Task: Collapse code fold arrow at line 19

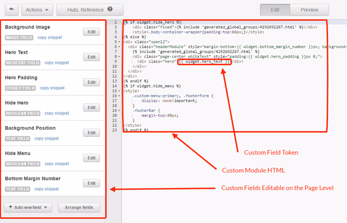Action: [119, 111]
